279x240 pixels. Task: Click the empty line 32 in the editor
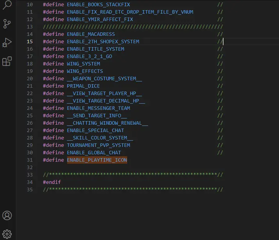[x=117, y=168]
